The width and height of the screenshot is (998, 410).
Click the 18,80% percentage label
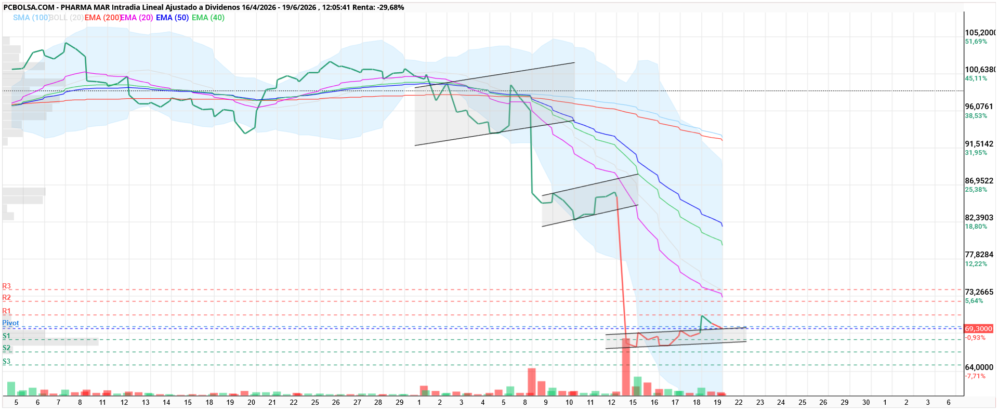coord(976,227)
